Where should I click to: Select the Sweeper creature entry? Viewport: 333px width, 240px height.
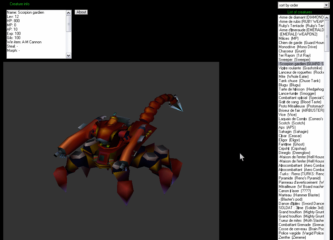[x=301, y=60]
